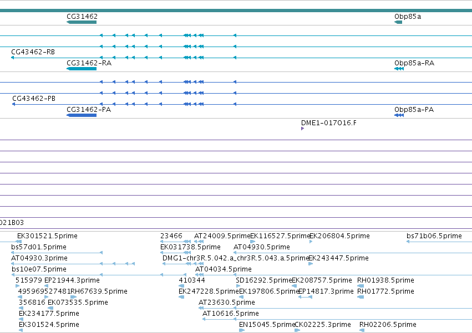The image size is (472, 333).
Task: Select the 23466 feature label
Action: tap(171, 236)
